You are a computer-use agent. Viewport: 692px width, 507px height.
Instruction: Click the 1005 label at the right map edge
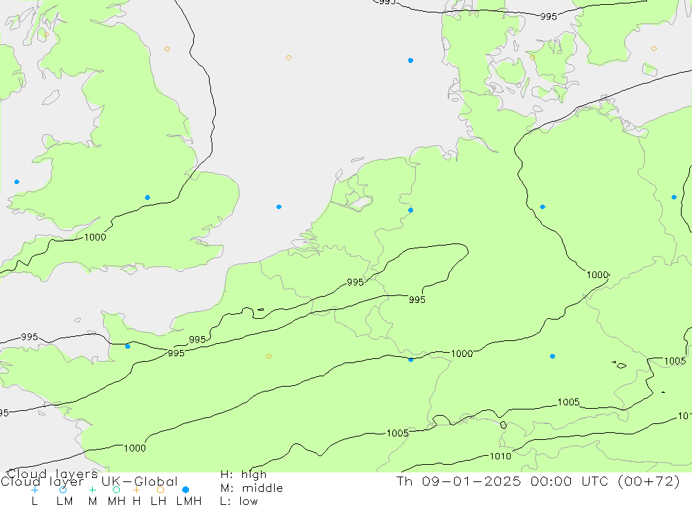point(675,361)
